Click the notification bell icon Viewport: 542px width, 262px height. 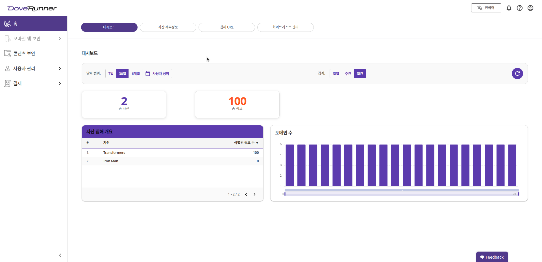click(x=509, y=8)
